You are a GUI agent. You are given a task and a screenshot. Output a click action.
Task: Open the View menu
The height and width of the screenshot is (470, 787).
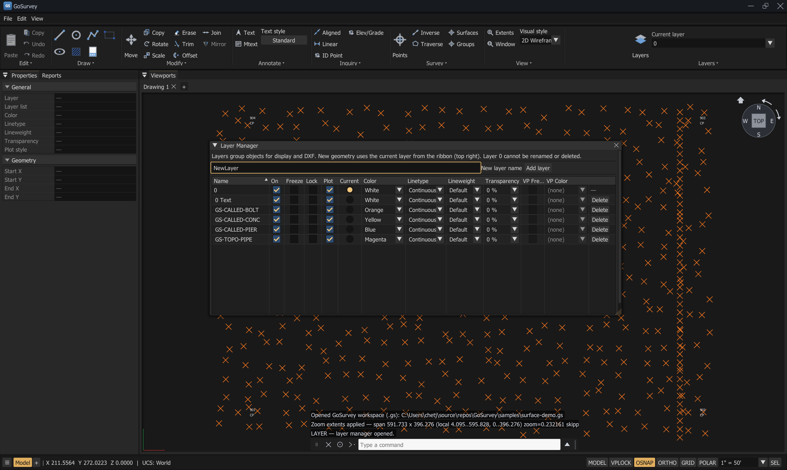(x=37, y=19)
